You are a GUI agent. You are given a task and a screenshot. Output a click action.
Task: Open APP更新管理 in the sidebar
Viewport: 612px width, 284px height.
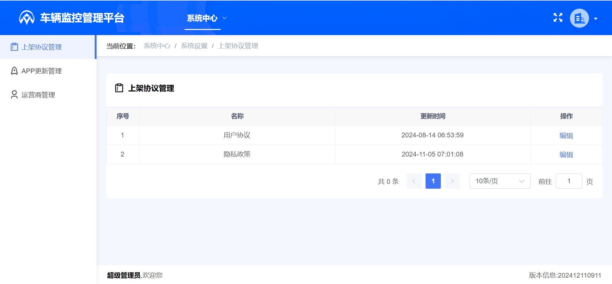click(x=48, y=71)
